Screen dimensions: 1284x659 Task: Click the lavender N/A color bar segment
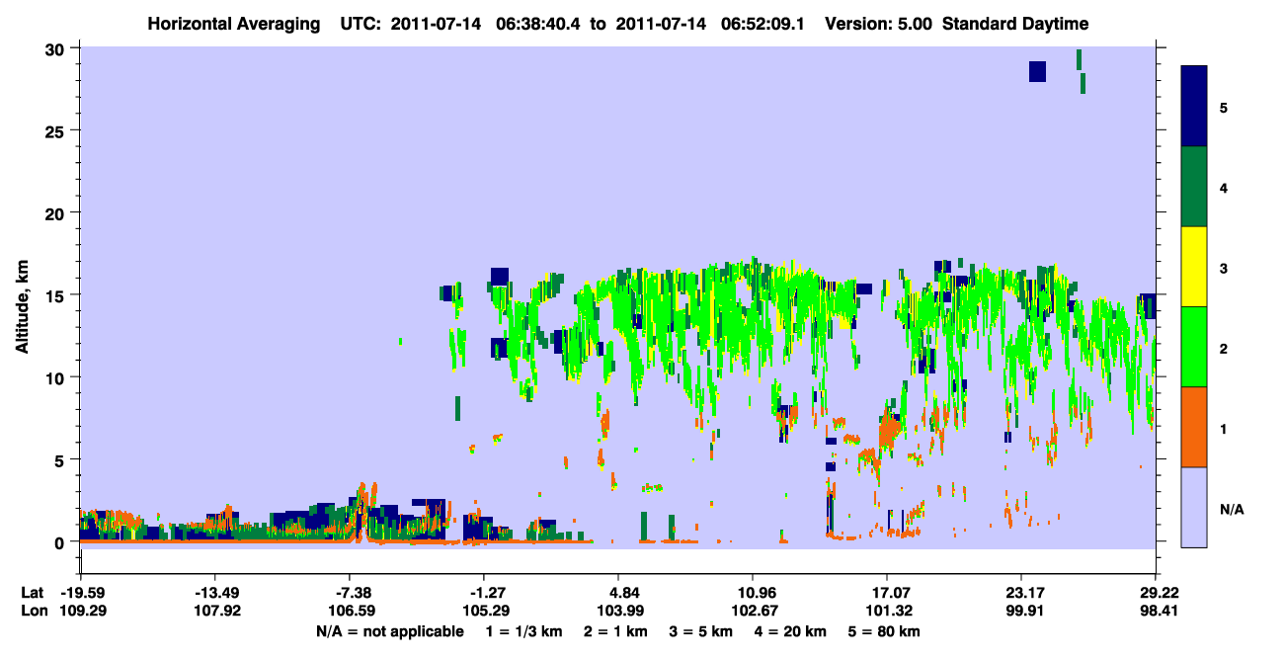coord(1194,507)
